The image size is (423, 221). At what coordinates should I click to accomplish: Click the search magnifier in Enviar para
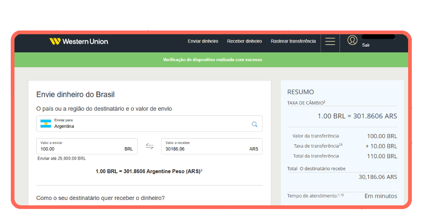(254, 124)
